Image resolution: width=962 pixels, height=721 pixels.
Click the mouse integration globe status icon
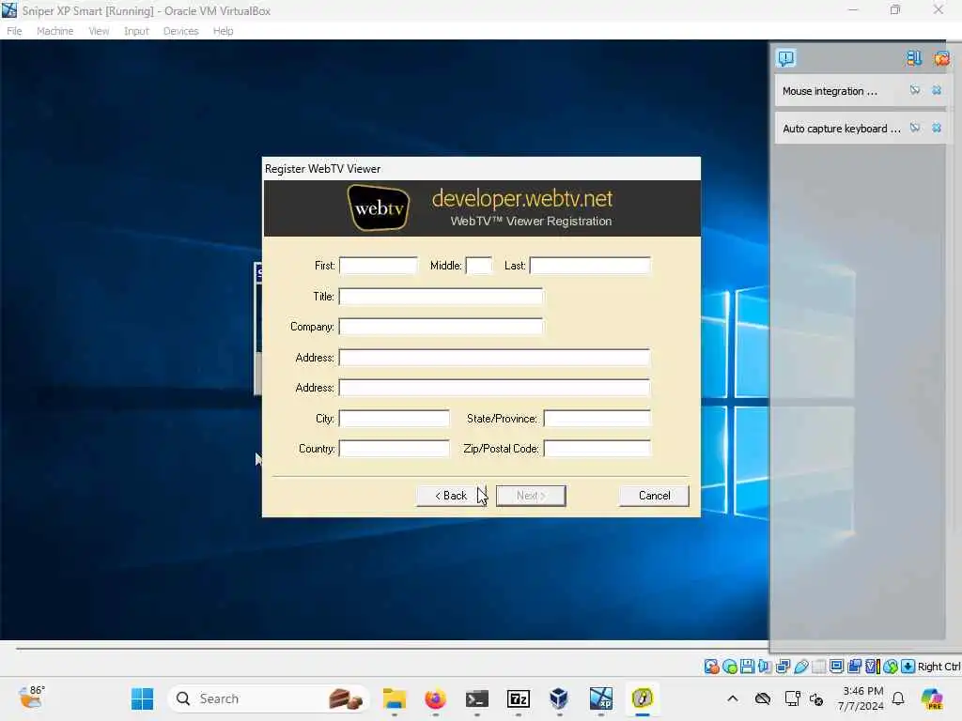891,667
